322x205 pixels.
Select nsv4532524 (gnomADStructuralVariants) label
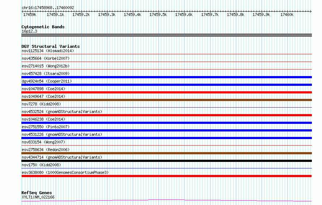pyautogui.click(x=62, y=112)
